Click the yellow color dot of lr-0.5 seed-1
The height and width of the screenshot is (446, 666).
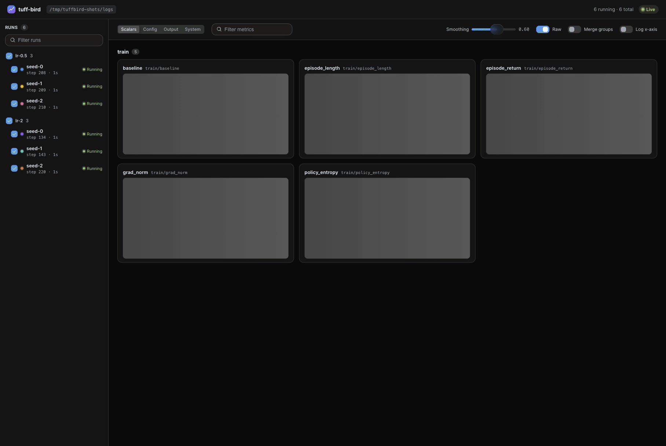(22, 87)
